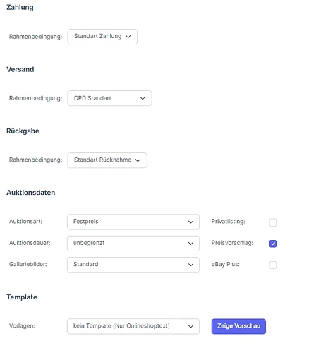
Task: Open the Standart Rücknahme return dropdown
Action: click(x=107, y=160)
